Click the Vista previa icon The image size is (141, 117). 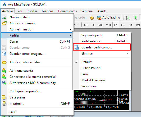tap(4, 97)
